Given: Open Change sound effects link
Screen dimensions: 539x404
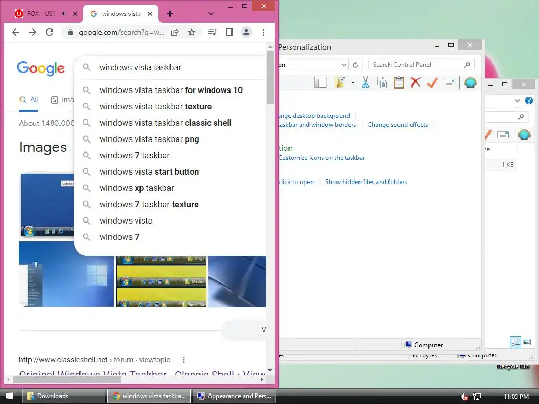Looking at the screenshot, I should coord(398,125).
